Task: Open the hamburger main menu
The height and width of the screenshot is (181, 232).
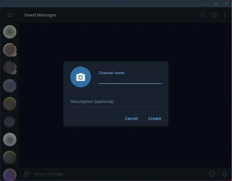Action: point(10,15)
